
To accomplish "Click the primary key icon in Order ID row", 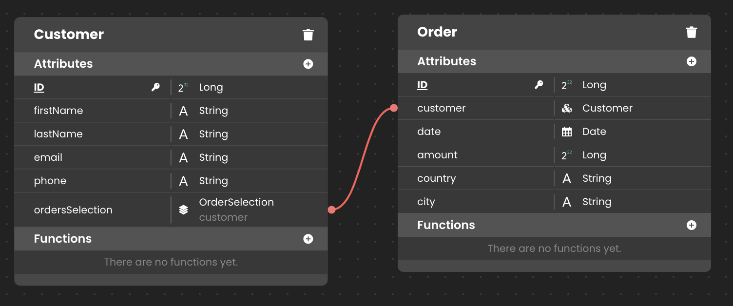I will point(539,85).
